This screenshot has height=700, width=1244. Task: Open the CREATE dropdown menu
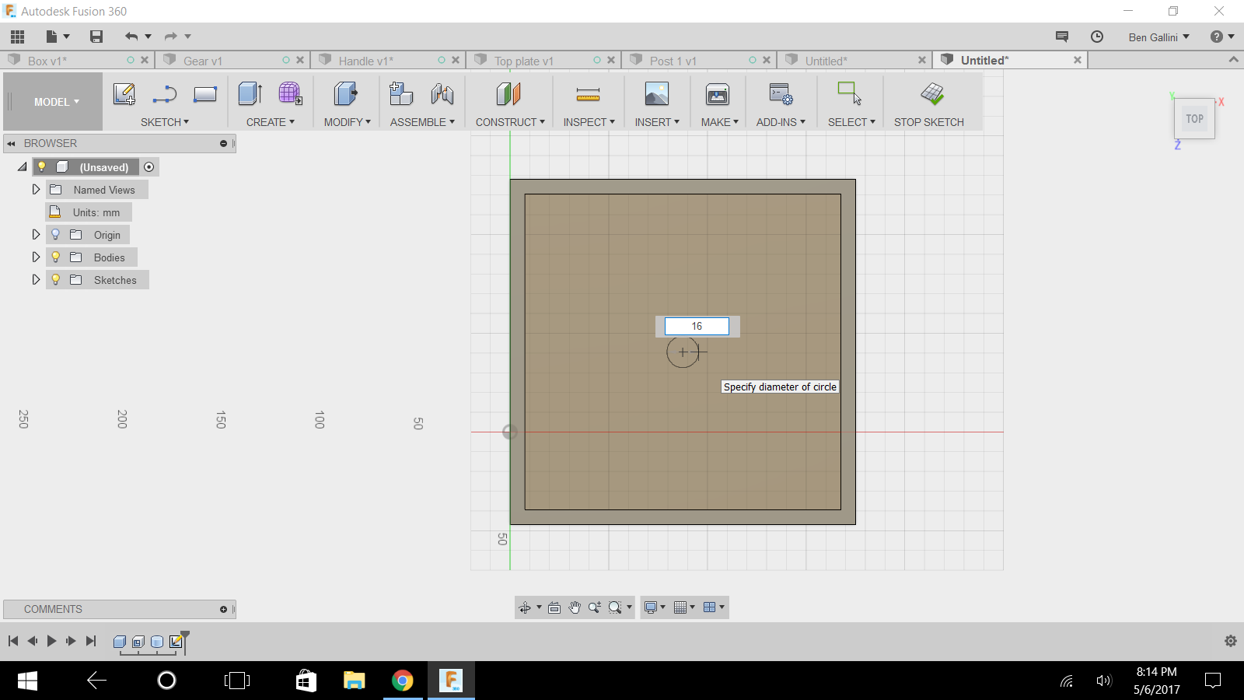click(x=271, y=122)
